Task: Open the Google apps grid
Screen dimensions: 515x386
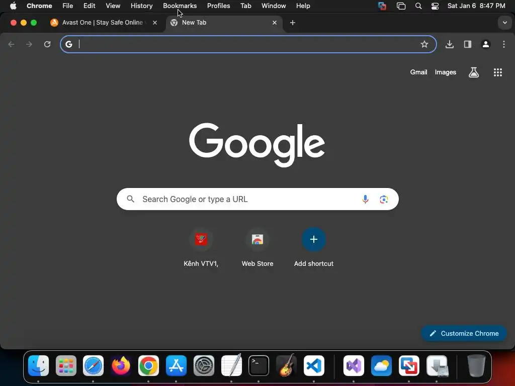Action: tap(498, 72)
